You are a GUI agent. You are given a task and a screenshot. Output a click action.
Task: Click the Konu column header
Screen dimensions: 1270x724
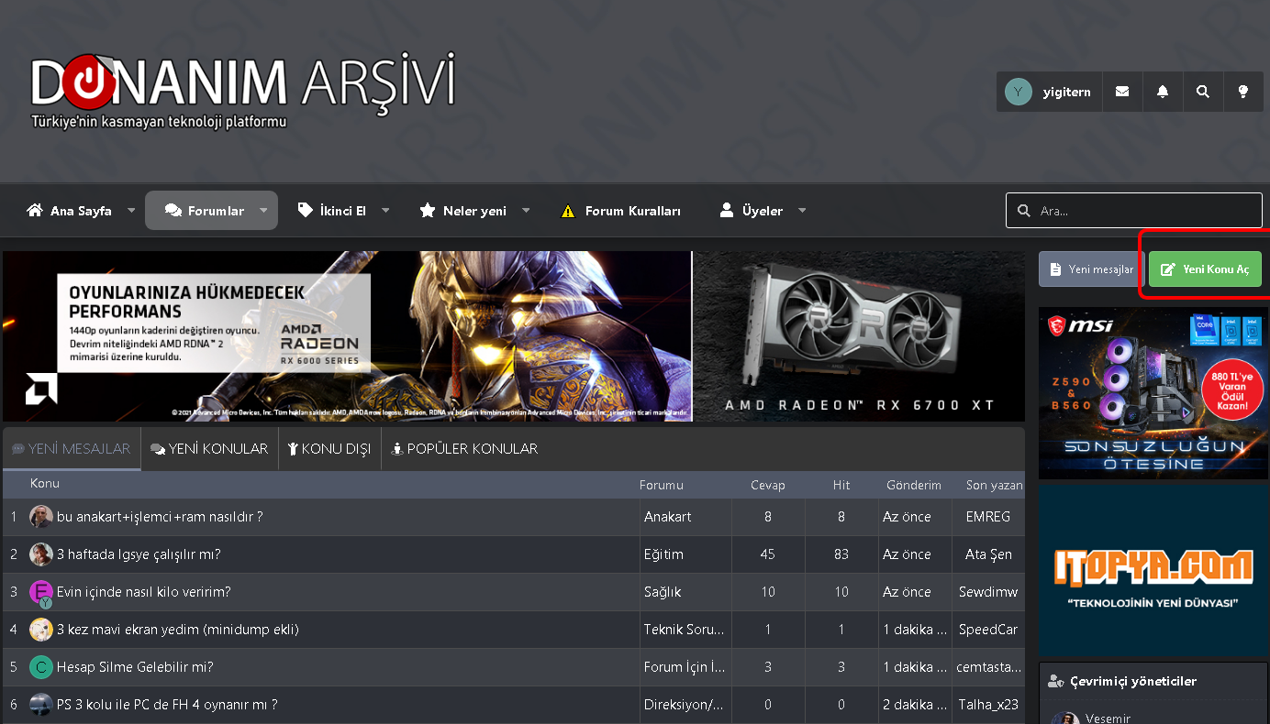pos(45,484)
